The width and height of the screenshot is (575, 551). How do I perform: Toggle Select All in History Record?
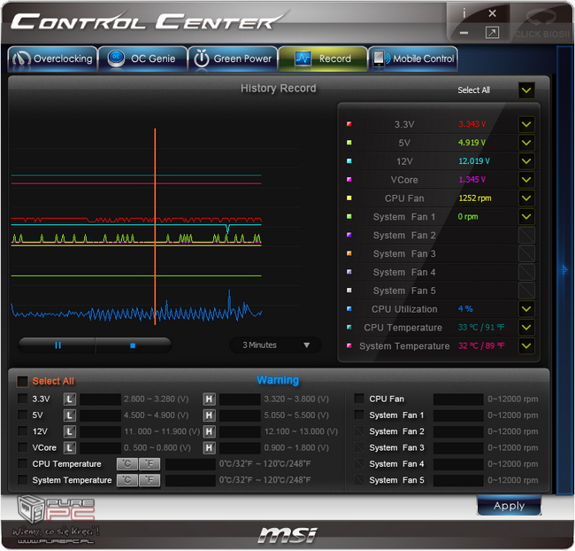click(526, 90)
